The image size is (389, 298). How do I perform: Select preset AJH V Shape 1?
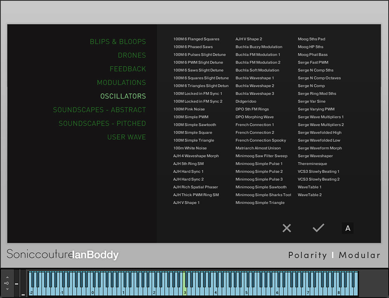pyautogui.click(x=186, y=203)
